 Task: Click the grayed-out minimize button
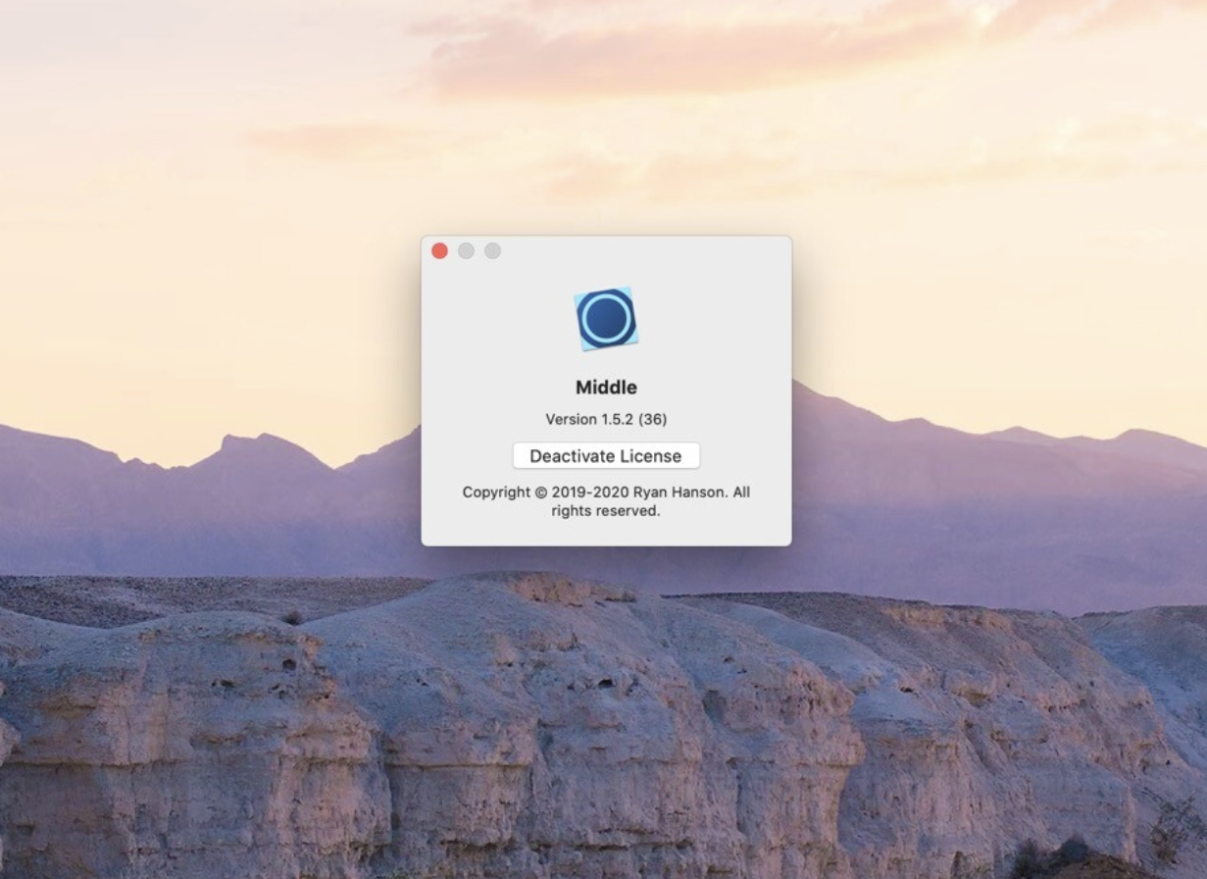tap(465, 250)
